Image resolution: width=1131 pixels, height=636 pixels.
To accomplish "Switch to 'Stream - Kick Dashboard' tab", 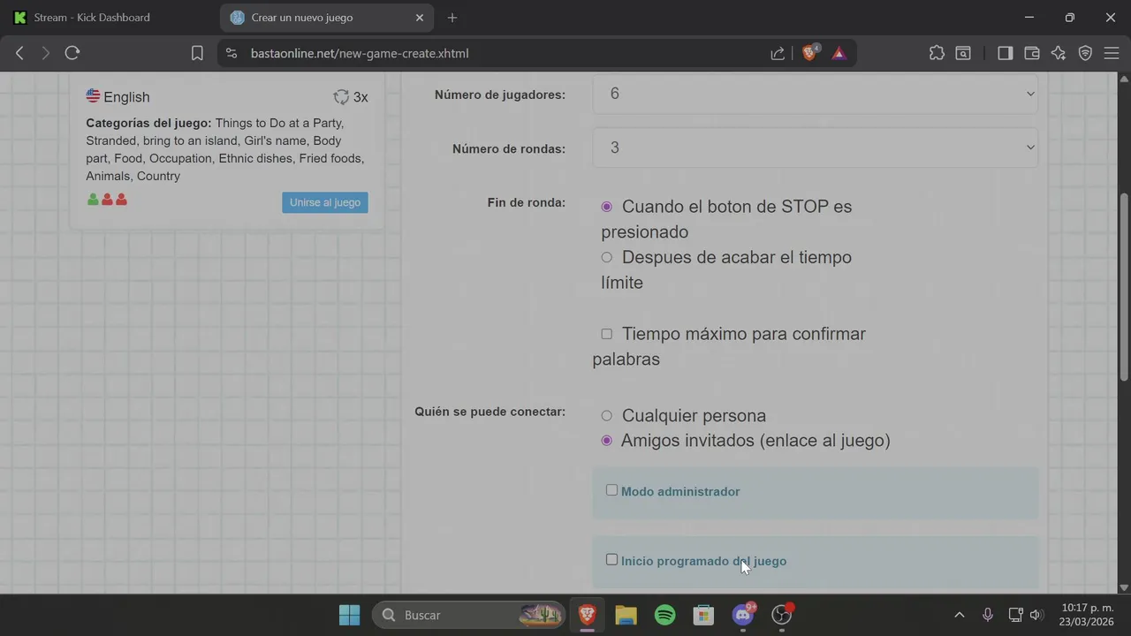I will (109, 18).
